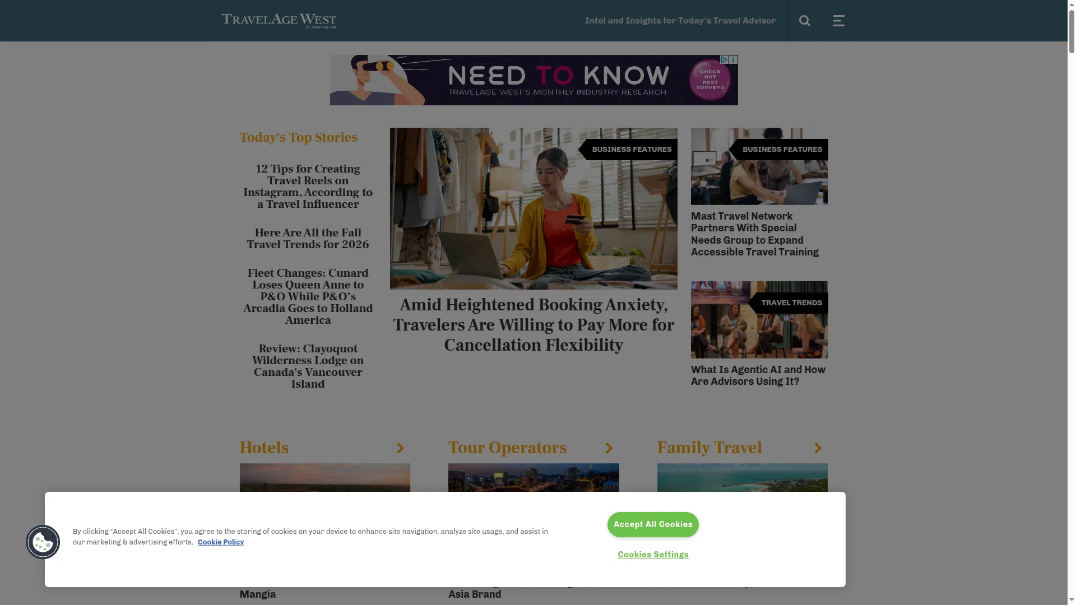Open the Tour Operators section heading
Screen dimensions: 1076x605
coord(507,448)
